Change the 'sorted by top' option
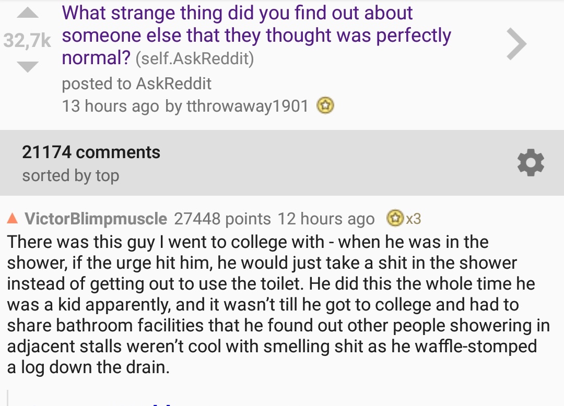564x406 pixels. coord(70,176)
